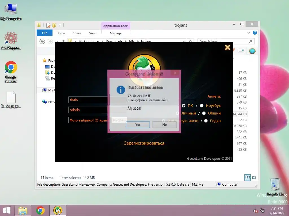Switch to large icons view in status bar
The height and width of the screenshot is (216, 289).
tap(254, 177)
